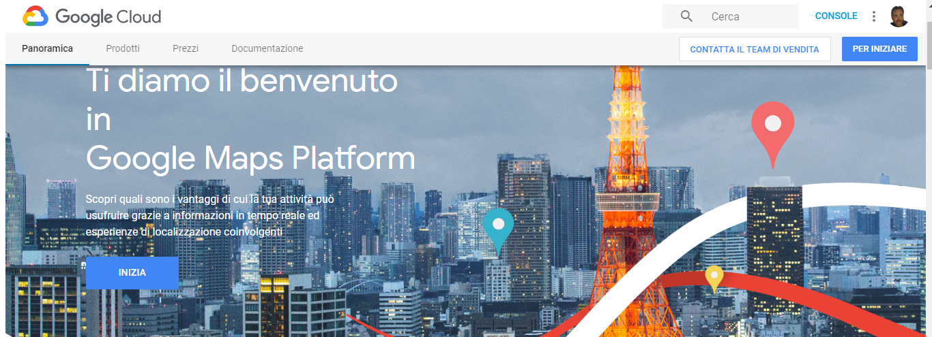Go to the Documentazione tab
The image size is (932, 337).
[267, 49]
